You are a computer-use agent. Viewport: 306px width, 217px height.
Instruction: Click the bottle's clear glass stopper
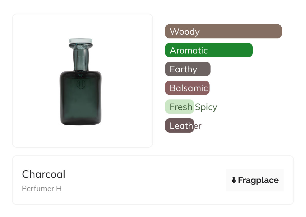[x=81, y=41]
